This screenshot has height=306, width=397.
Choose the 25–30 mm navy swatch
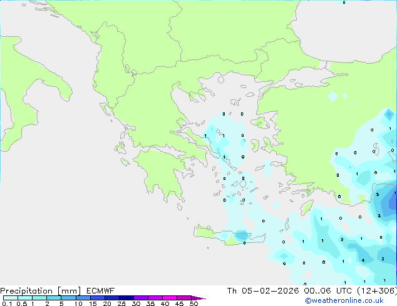[x=126, y=298]
